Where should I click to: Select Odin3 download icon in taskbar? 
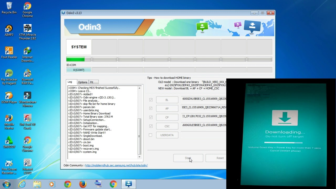point(129,184)
